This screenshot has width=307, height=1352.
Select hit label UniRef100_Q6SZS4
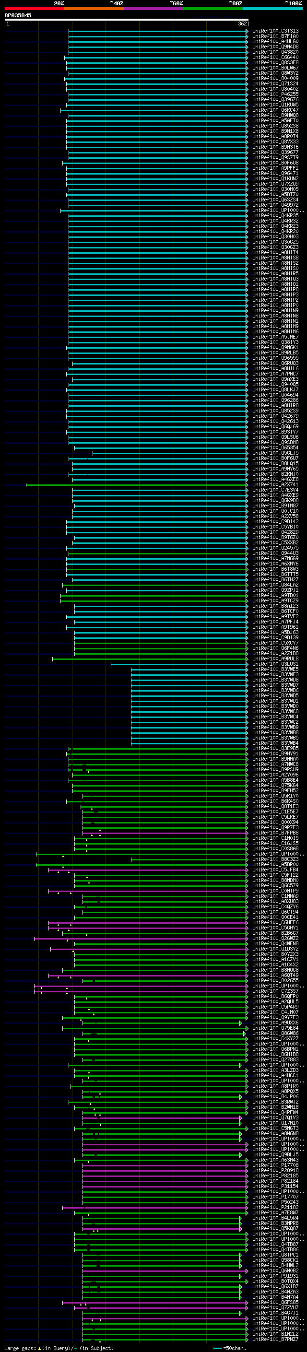point(275,200)
